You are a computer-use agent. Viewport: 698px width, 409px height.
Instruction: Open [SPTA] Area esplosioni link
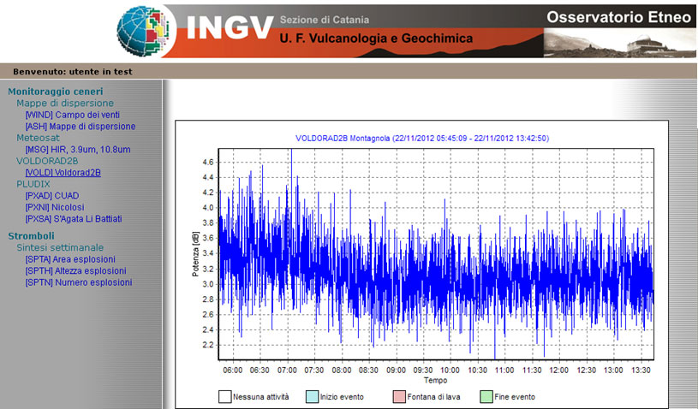70,259
